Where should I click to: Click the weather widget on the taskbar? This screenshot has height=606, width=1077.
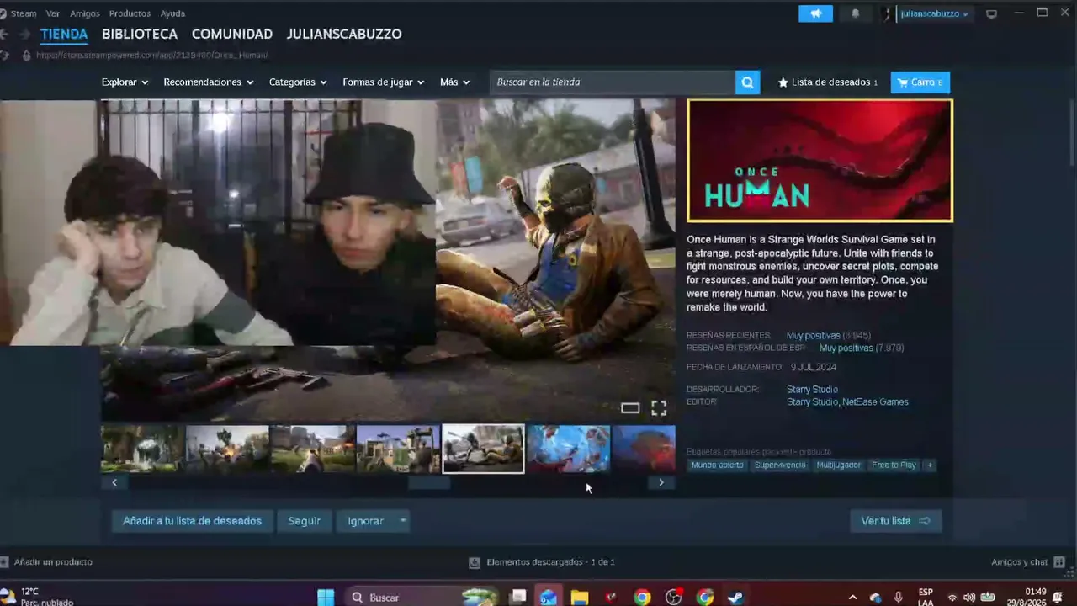click(38, 596)
